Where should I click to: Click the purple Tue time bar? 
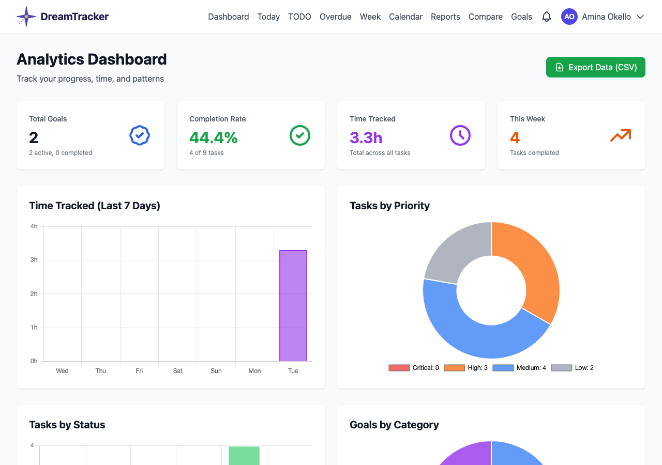point(293,306)
